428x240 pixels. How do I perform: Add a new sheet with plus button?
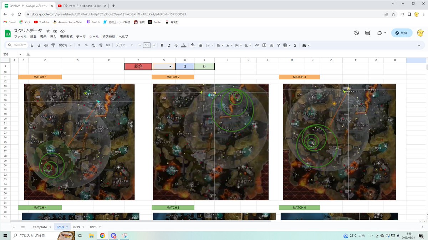tap(14, 227)
